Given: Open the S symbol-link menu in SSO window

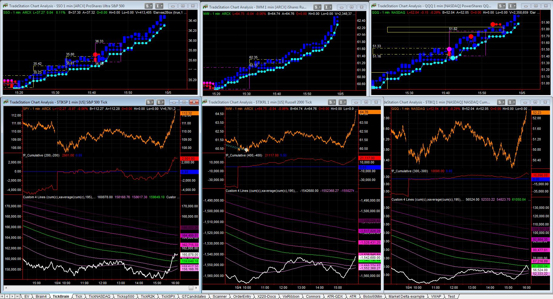Looking at the screenshot, I should (x=149, y=6).
